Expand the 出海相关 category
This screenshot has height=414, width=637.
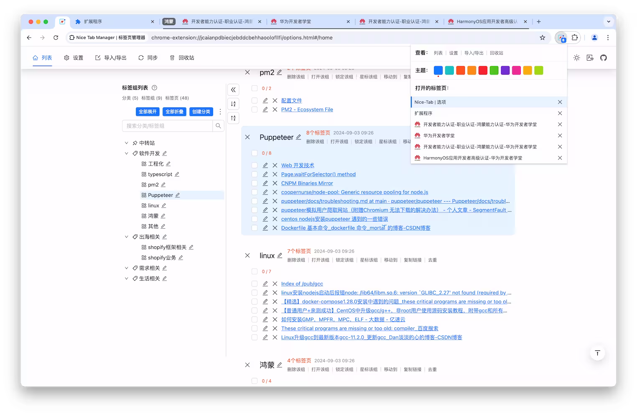(127, 236)
